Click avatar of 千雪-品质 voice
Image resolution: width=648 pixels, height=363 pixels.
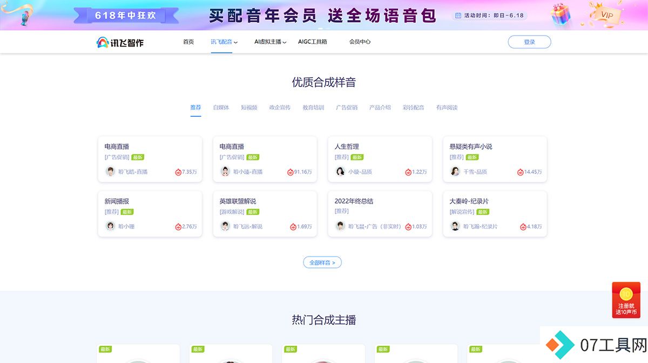tap(455, 171)
